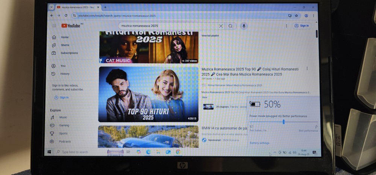
Task: Click the YouTube logo
Action: coord(71,26)
